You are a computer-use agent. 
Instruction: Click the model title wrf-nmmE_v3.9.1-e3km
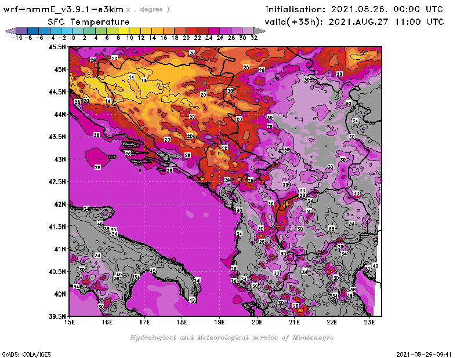pyautogui.click(x=63, y=9)
